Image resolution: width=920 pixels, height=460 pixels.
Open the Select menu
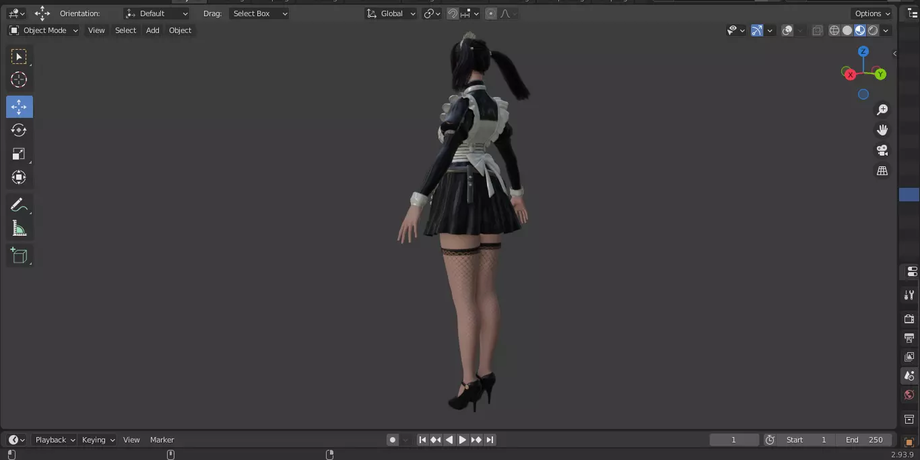pos(125,30)
